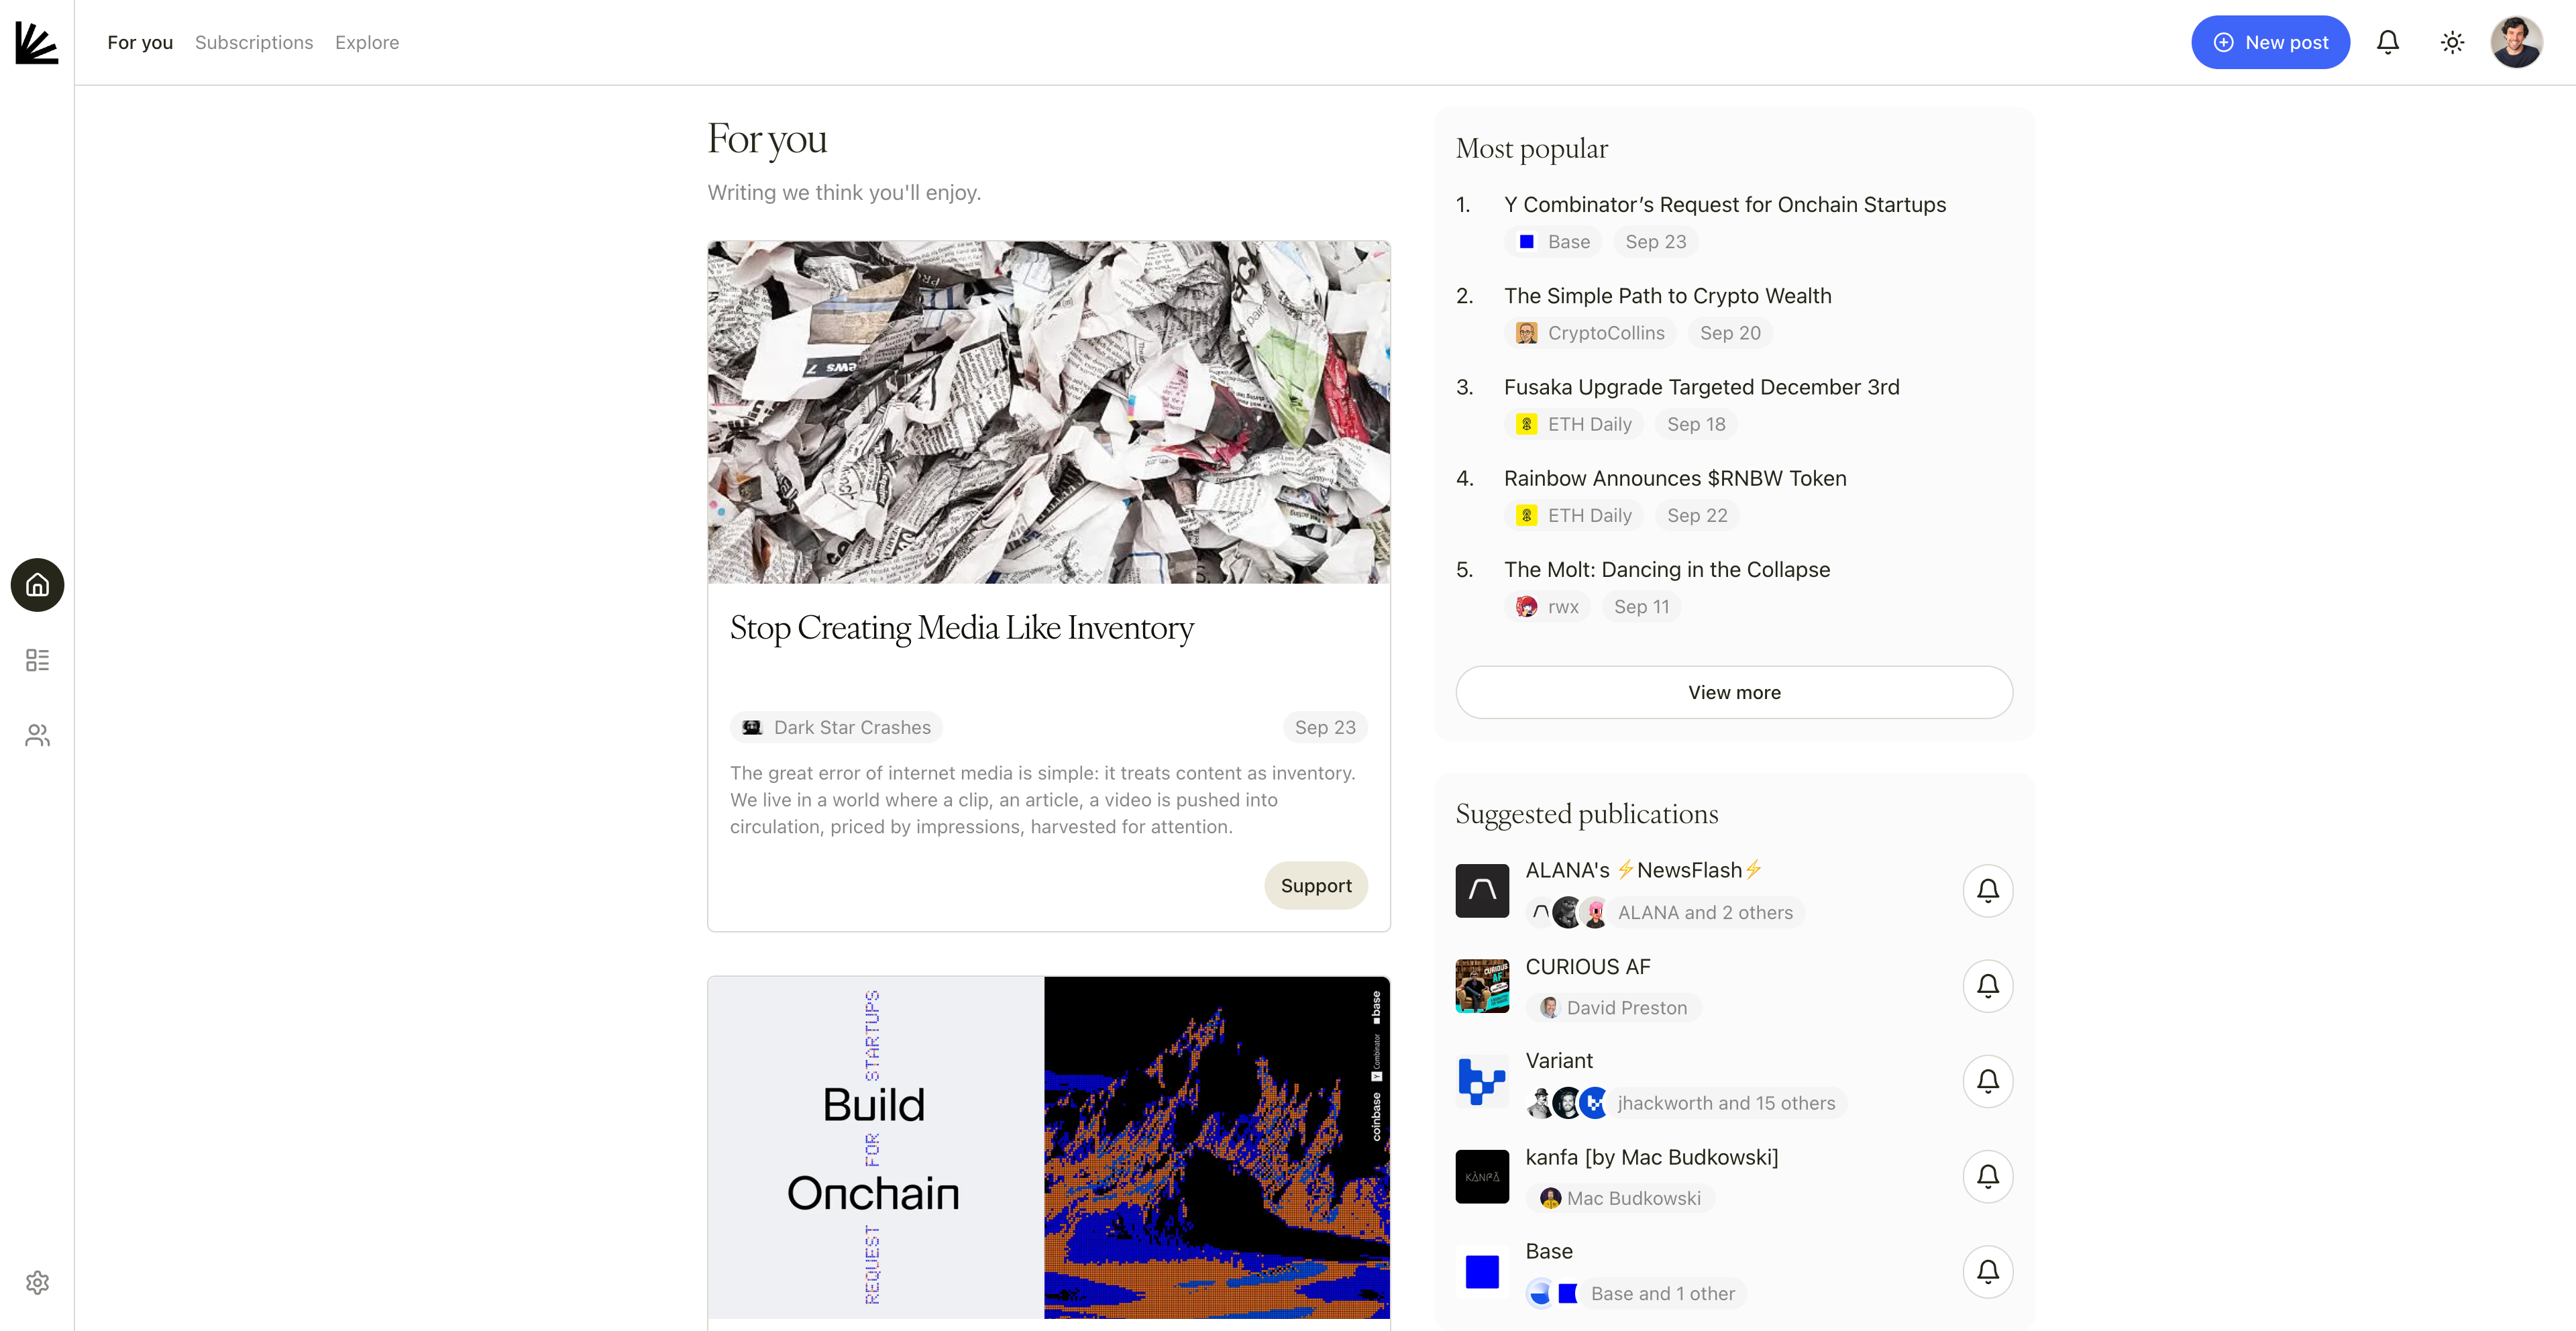Open the Variant publication logo
The image size is (2576, 1331).
pos(1481,1081)
